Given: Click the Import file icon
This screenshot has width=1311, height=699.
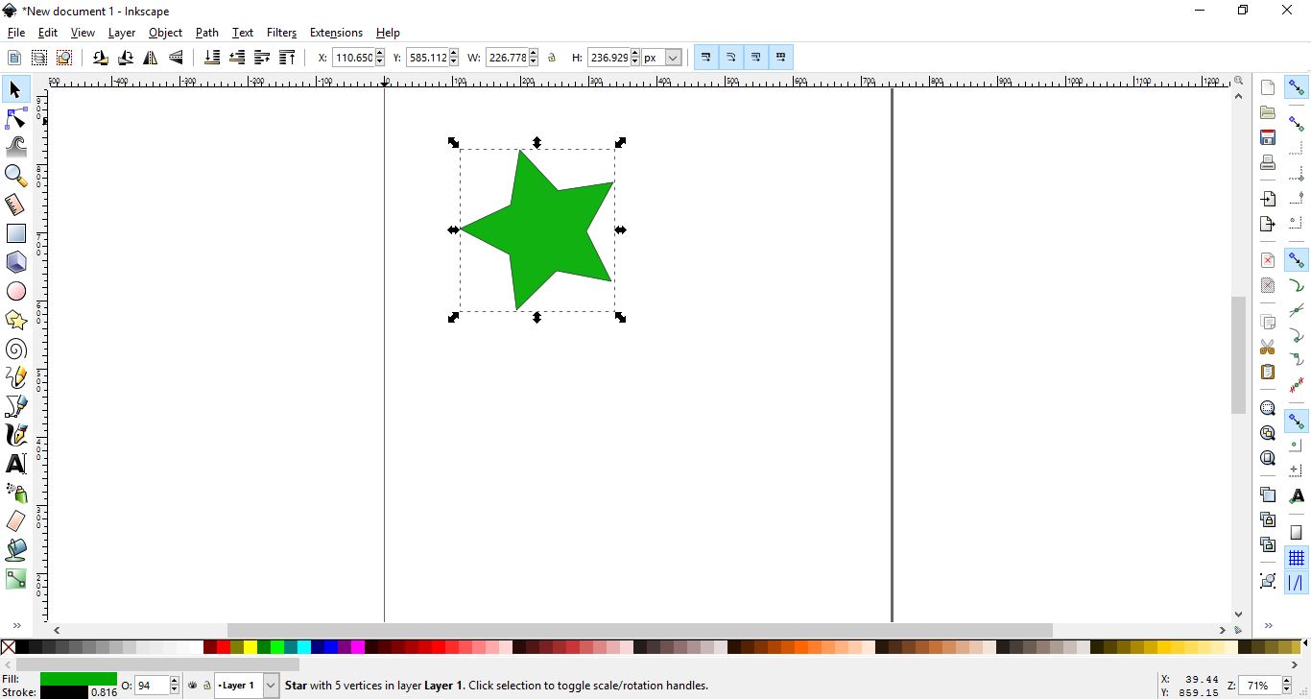Looking at the screenshot, I should [x=1268, y=199].
